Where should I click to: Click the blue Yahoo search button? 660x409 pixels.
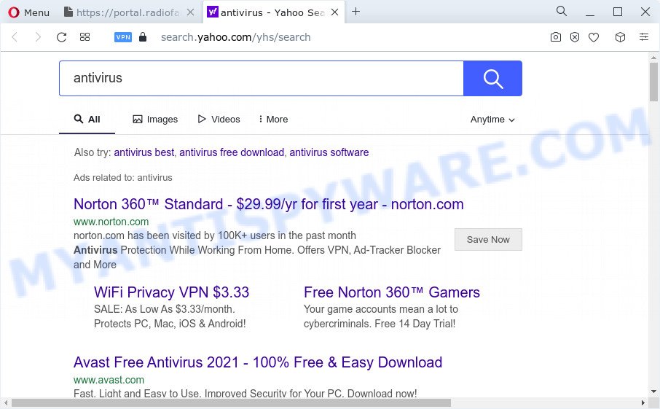[x=493, y=78]
